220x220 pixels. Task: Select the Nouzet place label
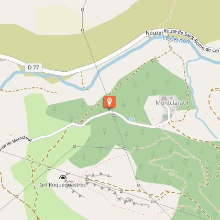(x=155, y=33)
